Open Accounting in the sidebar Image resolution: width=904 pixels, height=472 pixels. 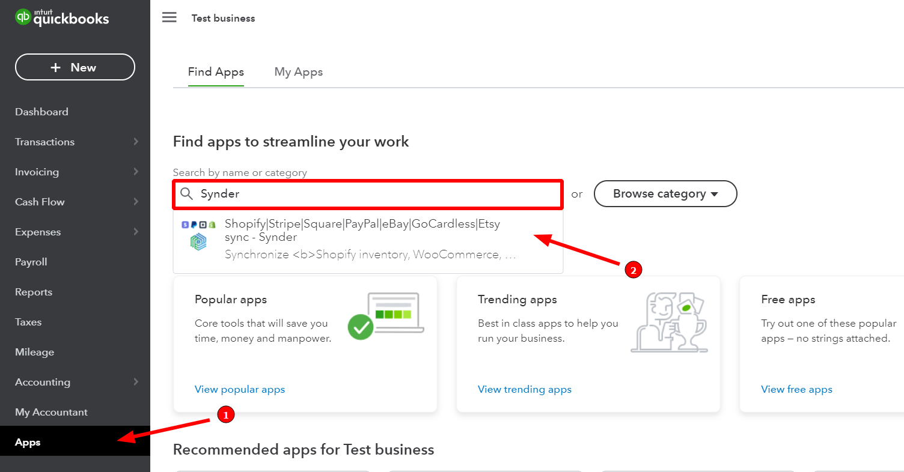click(43, 382)
